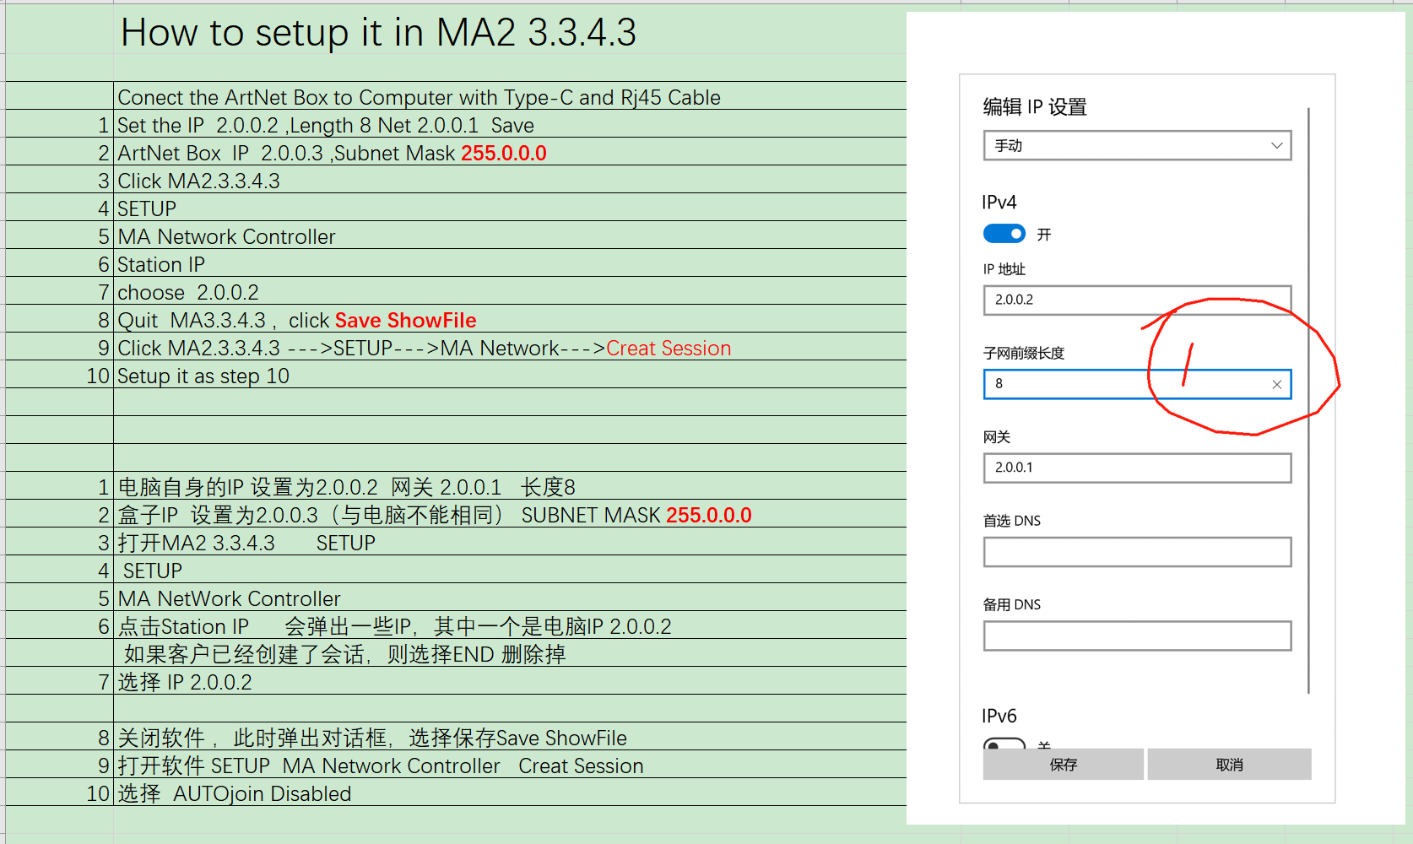The height and width of the screenshot is (844, 1413).
Task: Click the 保存 button
Action: [x=1063, y=764]
